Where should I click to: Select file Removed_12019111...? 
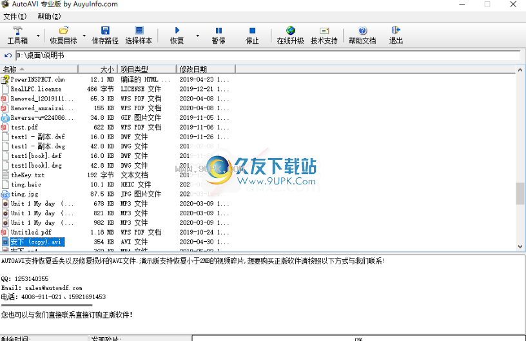pyautogui.click(x=42, y=99)
